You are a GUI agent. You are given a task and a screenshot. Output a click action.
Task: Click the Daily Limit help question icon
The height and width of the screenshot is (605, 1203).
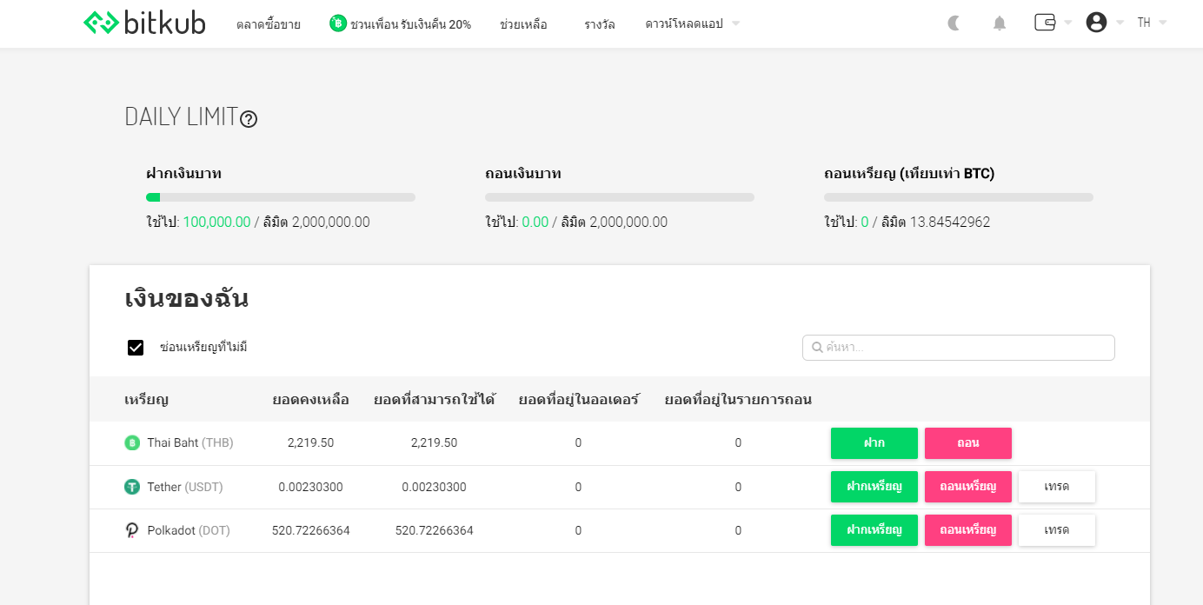pyautogui.click(x=249, y=119)
